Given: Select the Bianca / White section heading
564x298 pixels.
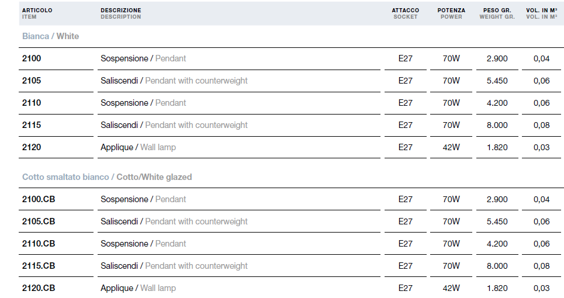Looking at the screenshot, I should tap(51, 36).
